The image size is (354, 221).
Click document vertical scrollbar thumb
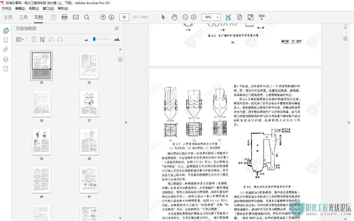point(345,39)
